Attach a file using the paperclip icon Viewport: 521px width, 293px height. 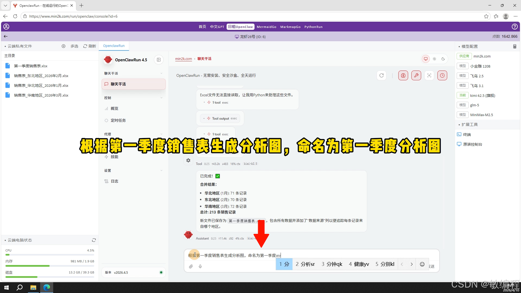click(x=191, y=266)
